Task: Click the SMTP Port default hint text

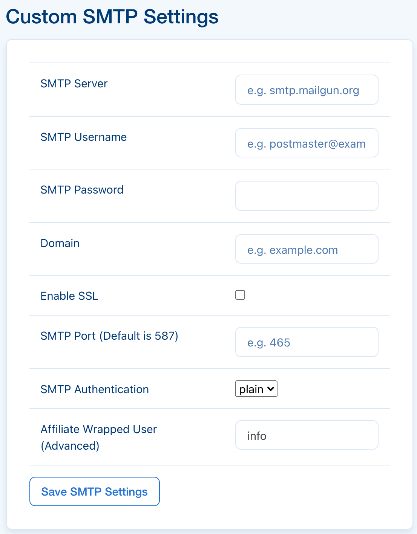Action: point(140,336)
